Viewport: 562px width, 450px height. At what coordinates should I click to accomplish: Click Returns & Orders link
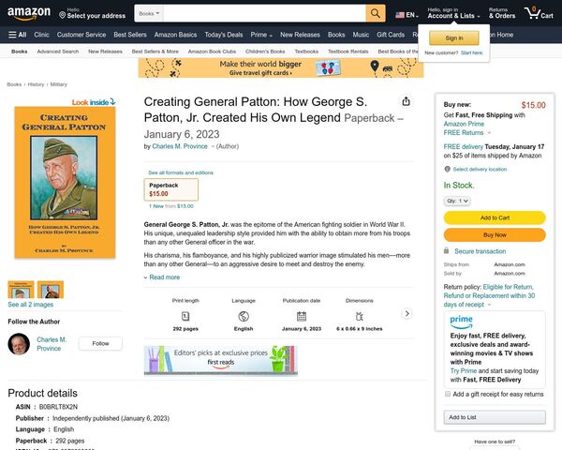pyautogui.click(x=502, y=13)
